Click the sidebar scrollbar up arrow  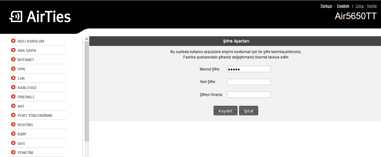pyautogui.click(x=87, y=39)
